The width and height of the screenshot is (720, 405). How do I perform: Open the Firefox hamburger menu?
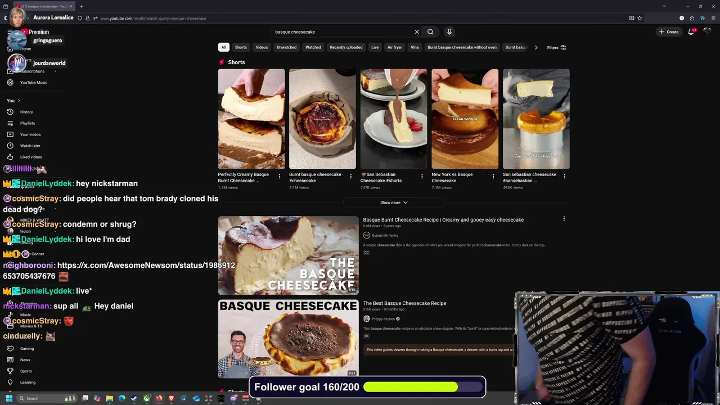(713, 18)
